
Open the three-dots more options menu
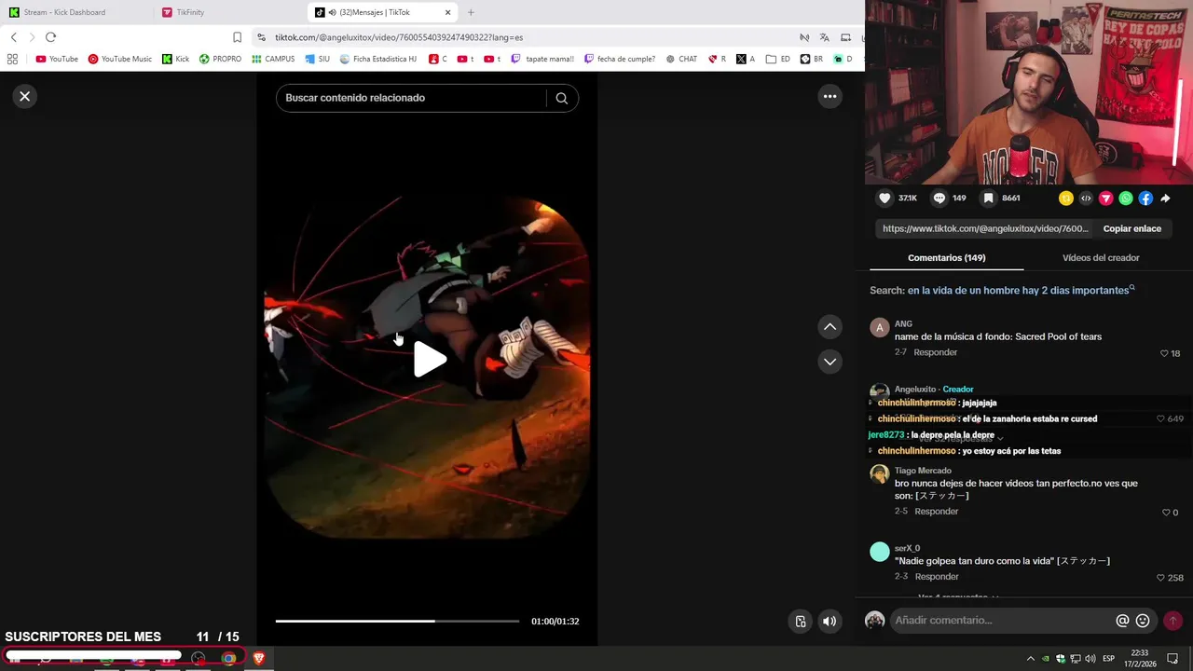[830, 96]
